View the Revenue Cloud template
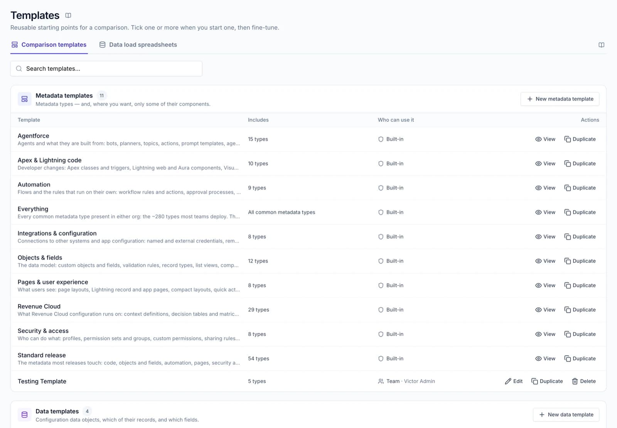This screenshot has height=428, width=617. (545, 310)
